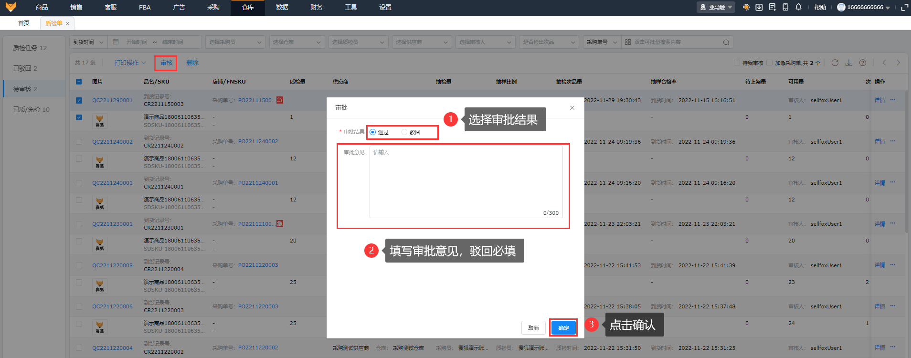This screenshot has width=911, height=358.
Task: Switch to the 首页 tab
Action: click(x=24, y=23)
